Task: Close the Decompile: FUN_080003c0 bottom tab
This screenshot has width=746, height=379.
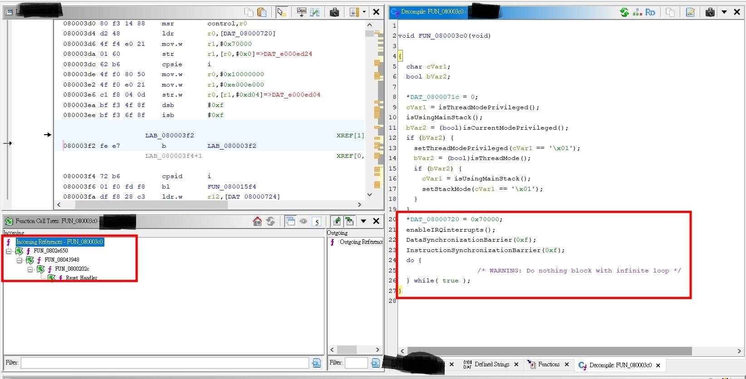Action: (658, 365)
